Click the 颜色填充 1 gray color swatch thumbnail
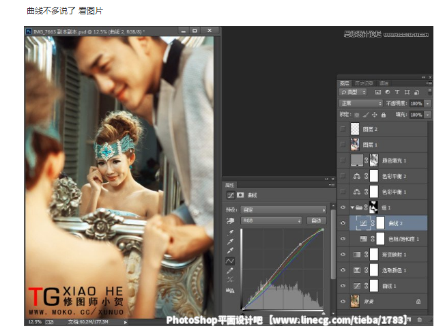445x333 pixels. pyautogui.click(x=357, y=160)
